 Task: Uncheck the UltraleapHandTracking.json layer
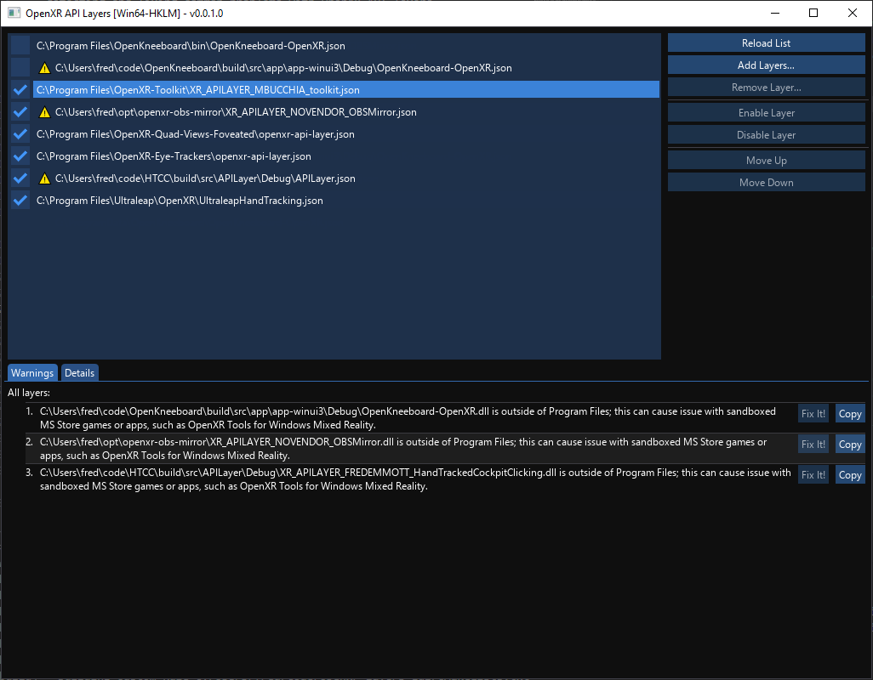pos(20,200)
